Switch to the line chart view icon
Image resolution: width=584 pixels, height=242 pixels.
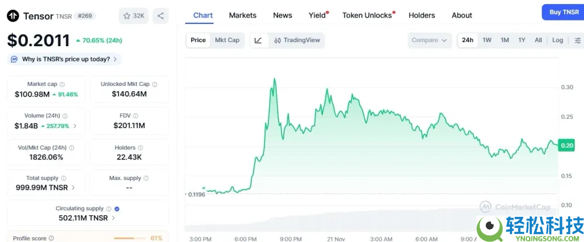[258, 40]
